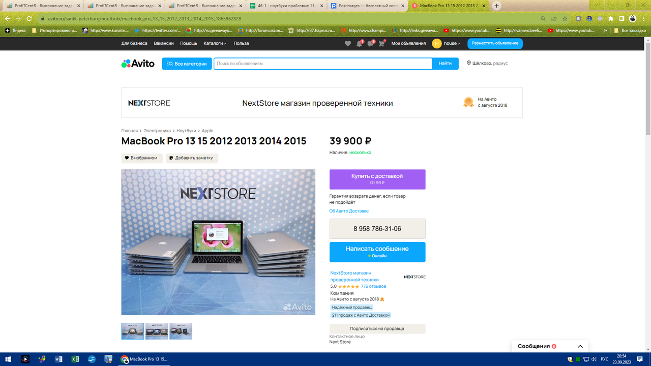Toggle Добавить заметку on the listing
Image resolution: width=651 pixels, height=366 pixels.
pos(192,158)
